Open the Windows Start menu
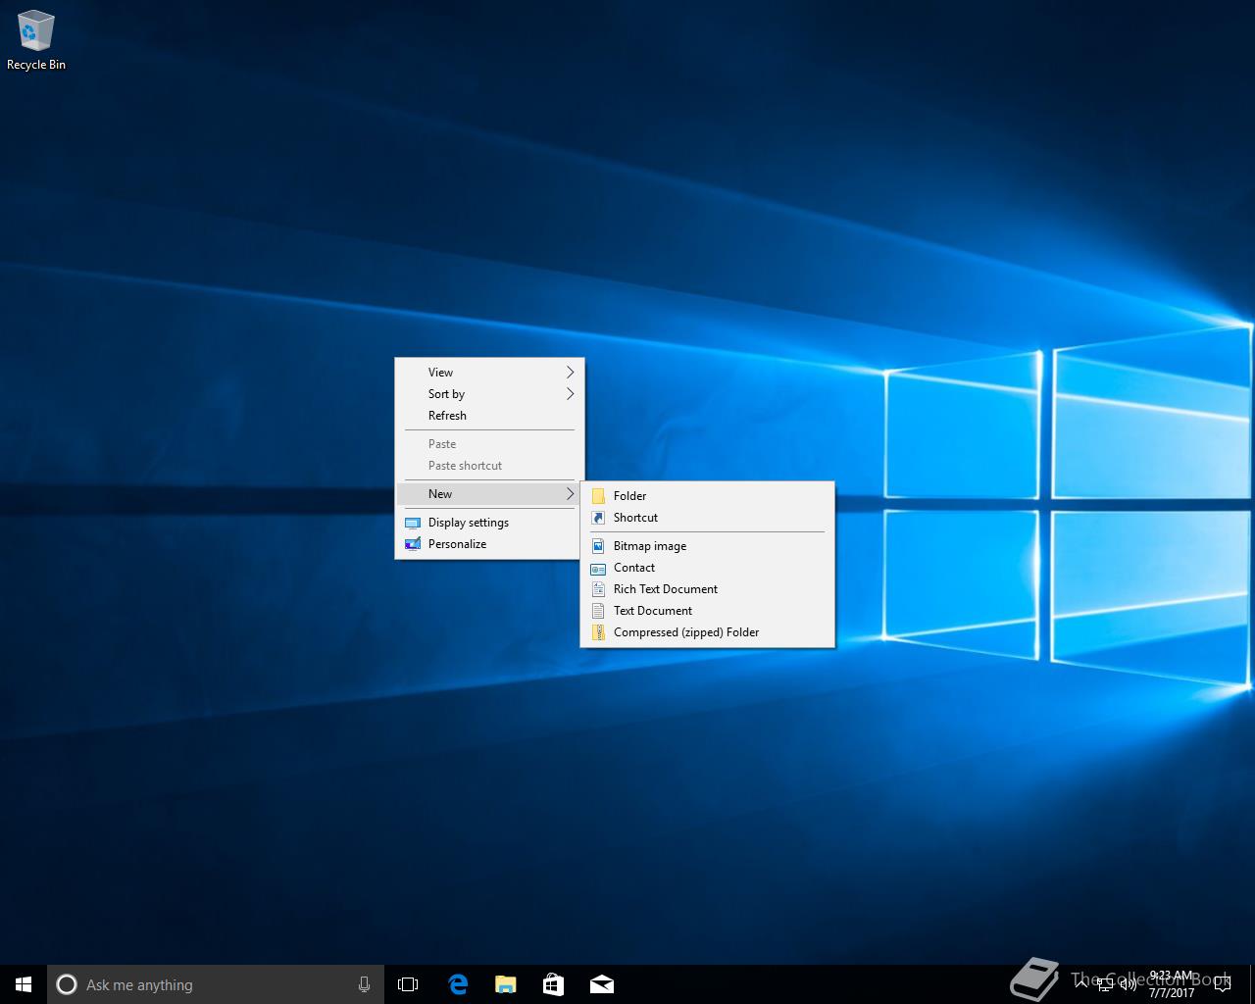Viewport: 1255px width, 1004px height. coord(24,984)
